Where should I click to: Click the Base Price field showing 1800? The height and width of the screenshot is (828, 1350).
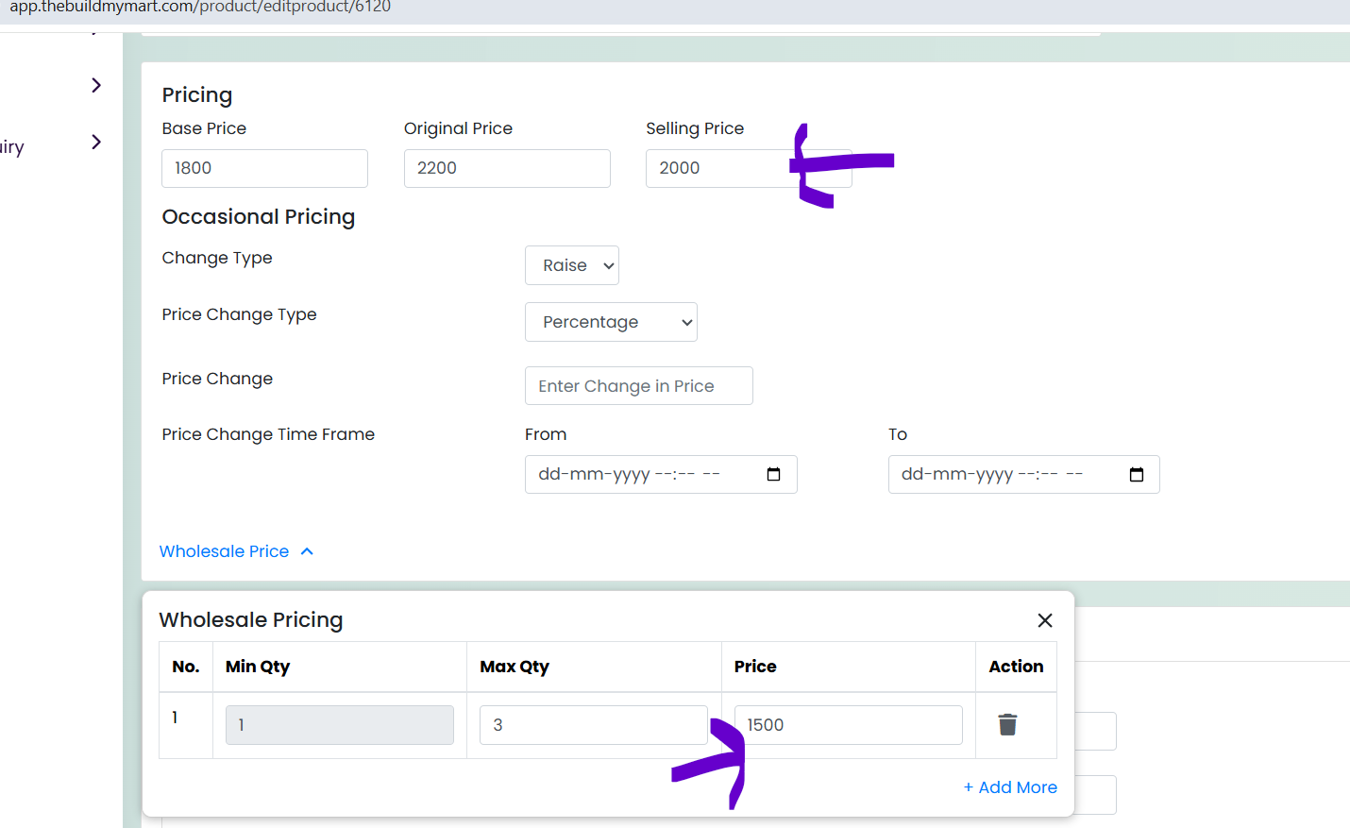[264, 168]
